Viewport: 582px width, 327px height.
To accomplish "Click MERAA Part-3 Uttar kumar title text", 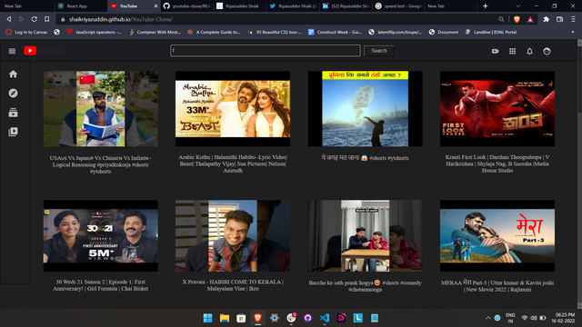I will pyautogui.click(x=497, y=286).
